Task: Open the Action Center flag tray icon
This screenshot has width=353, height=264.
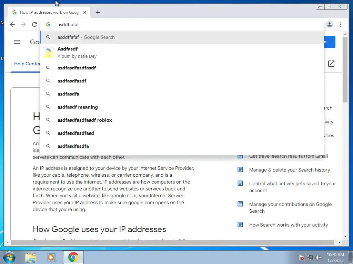Action: pos(302,257)
